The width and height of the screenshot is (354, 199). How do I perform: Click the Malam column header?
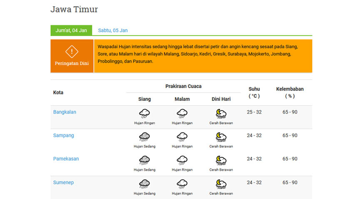(182, 99)
